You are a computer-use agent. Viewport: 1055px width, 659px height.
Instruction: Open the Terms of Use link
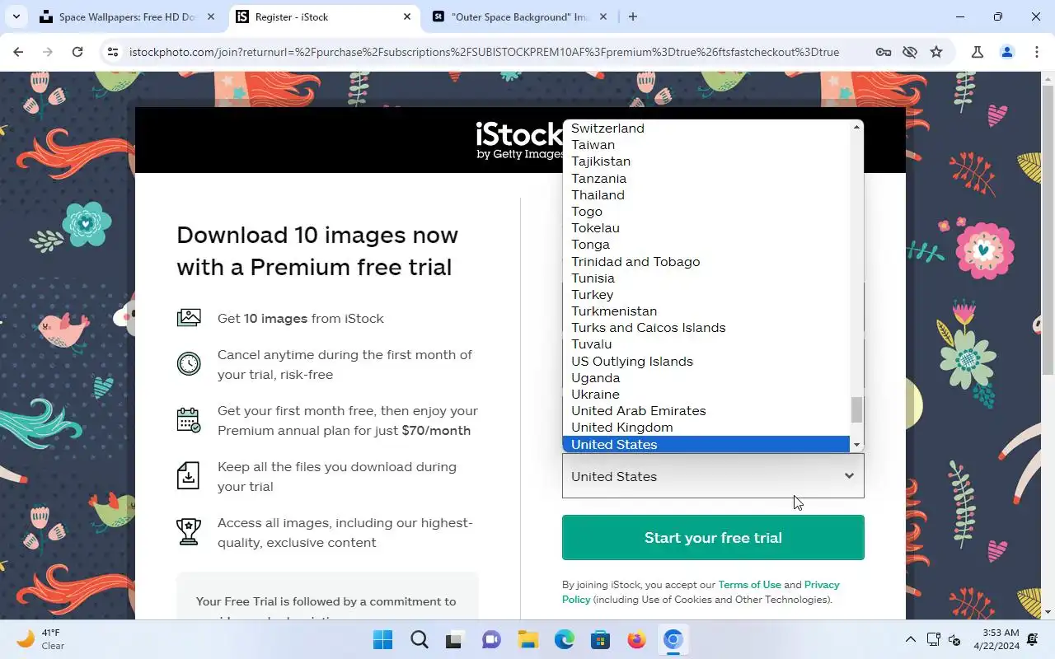[x=749, y=585]
